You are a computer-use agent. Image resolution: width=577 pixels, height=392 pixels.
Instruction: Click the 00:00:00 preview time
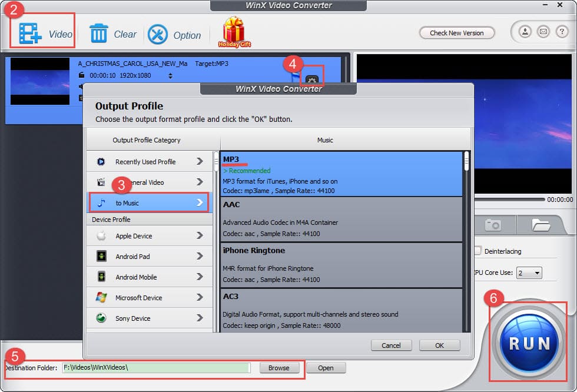click(x=560, y=200)
